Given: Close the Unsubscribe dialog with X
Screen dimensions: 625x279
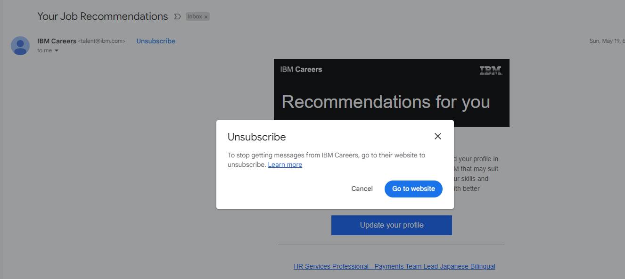Looking at the screenshot, I should [438, 136].
